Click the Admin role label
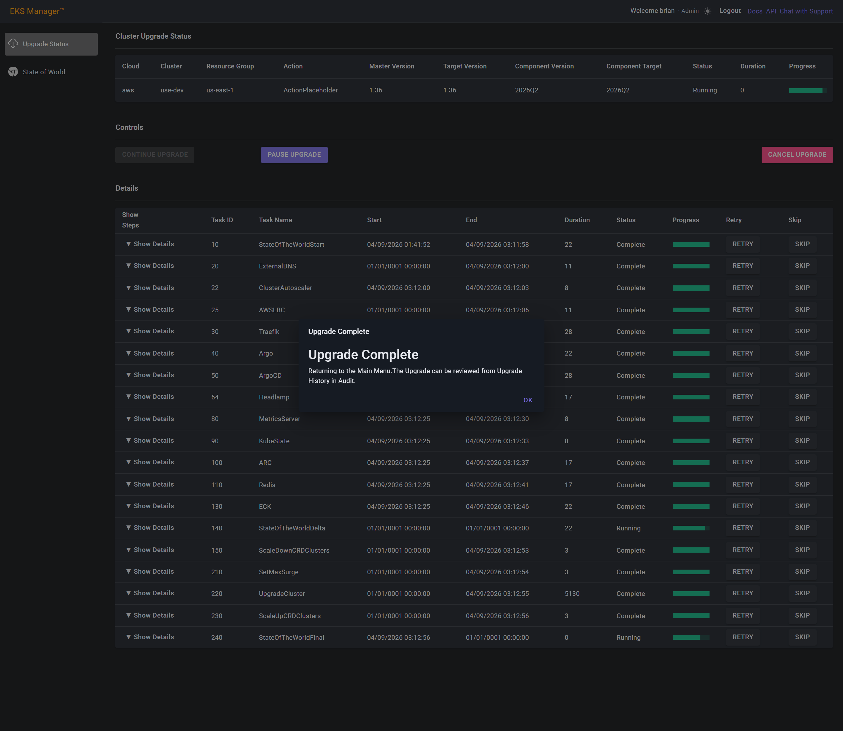The height and width of the screenshot is (731, 843). pyautogui.click(x=690, y=11)
